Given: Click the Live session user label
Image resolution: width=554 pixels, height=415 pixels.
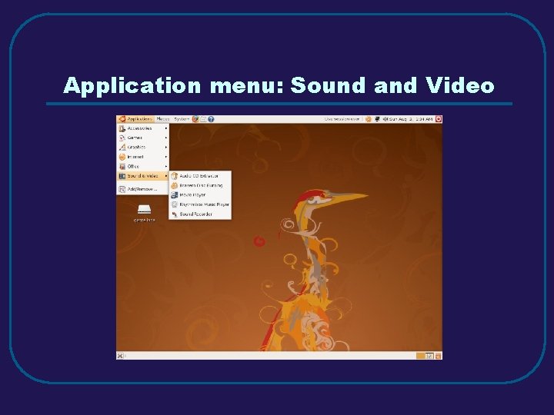Looking at the screenshot, I should [342, 119].
